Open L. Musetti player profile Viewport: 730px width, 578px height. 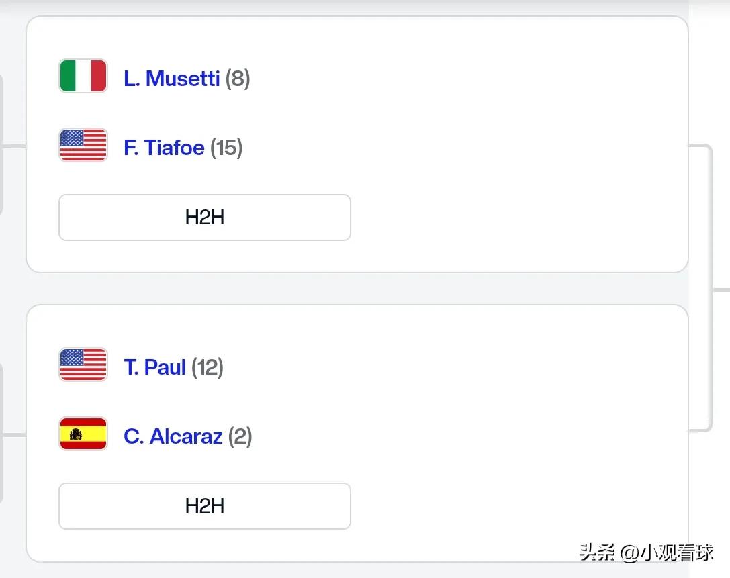pyautogui.click(x=171, y=78)
